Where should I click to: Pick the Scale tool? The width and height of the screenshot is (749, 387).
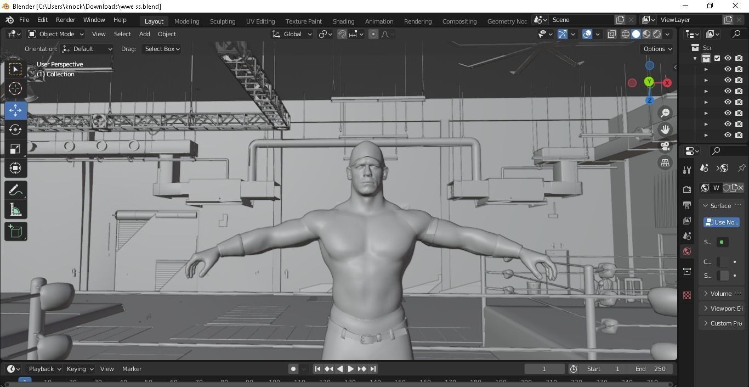coord(15,149)
